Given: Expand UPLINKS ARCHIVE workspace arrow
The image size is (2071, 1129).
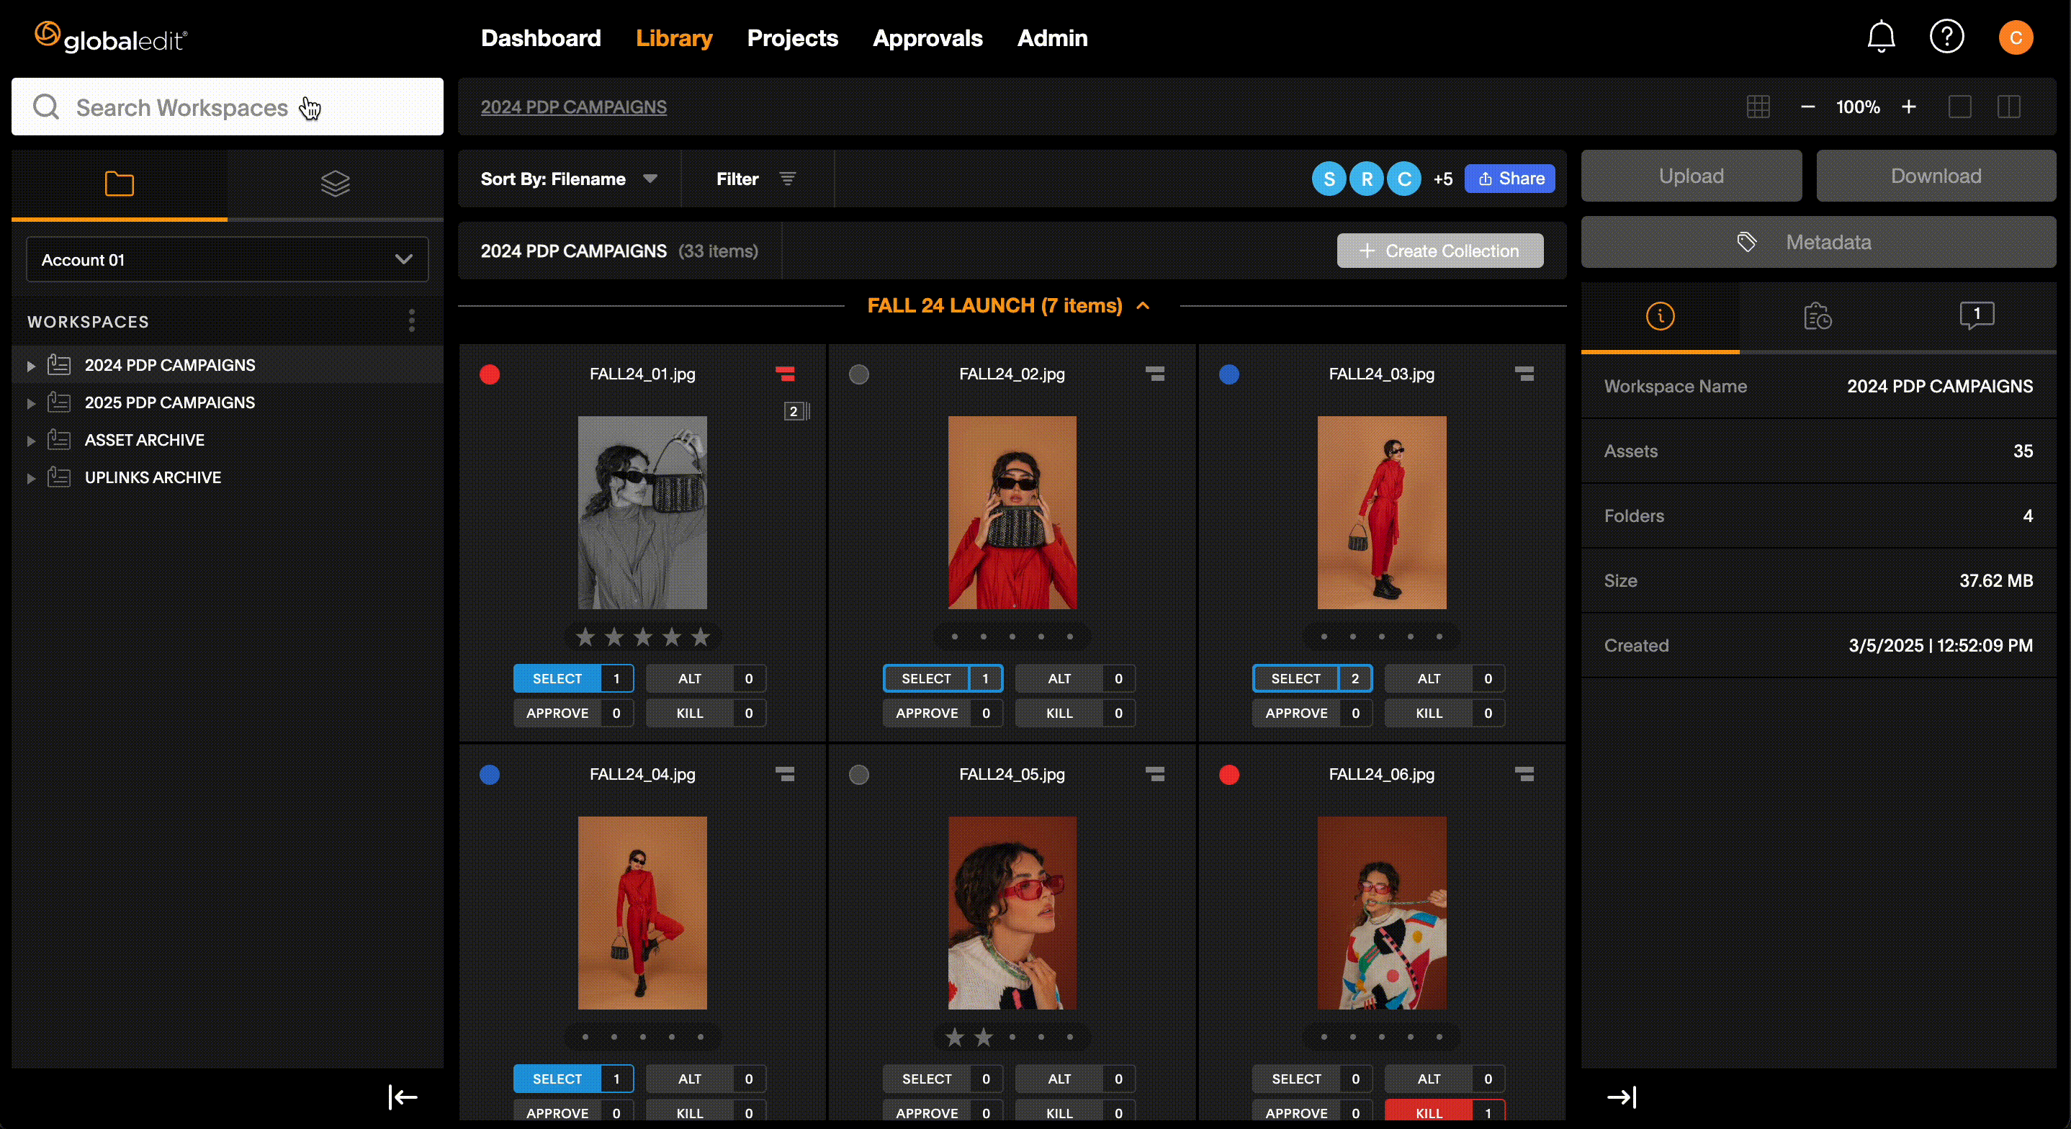Looking at the screenshot, I should [30, 479].
